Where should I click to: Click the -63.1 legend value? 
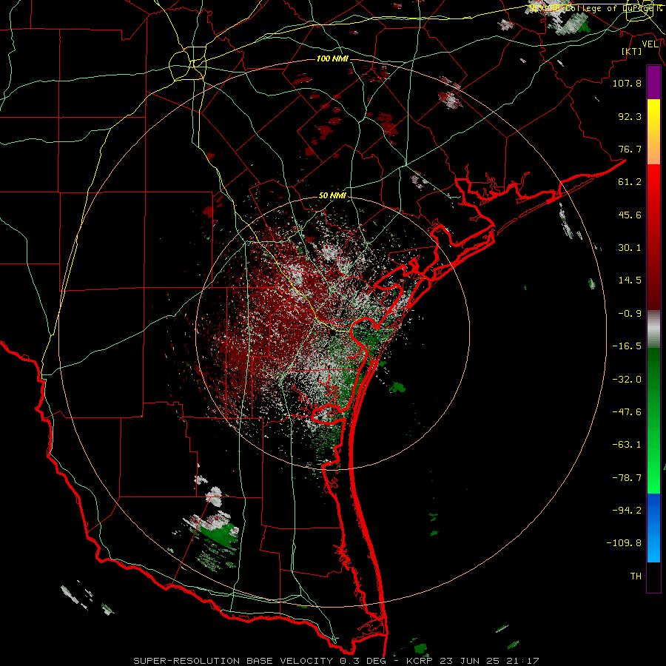[627, 445]
